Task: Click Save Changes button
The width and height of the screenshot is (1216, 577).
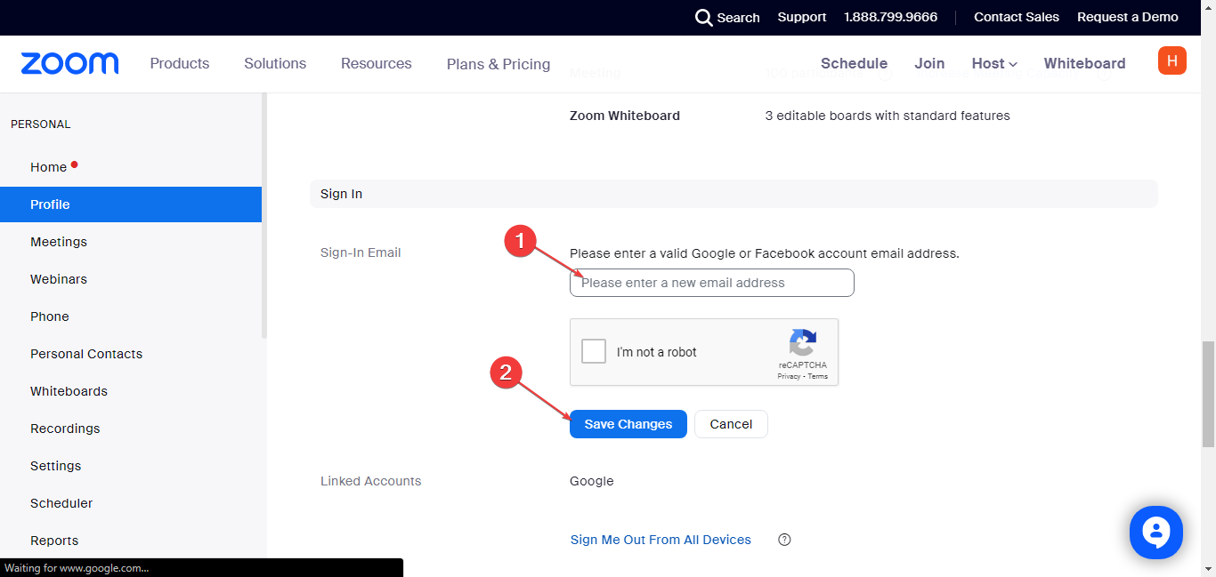Action: tap(628, 424)
